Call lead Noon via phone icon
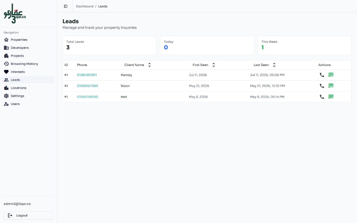 [x=322, y=86]
